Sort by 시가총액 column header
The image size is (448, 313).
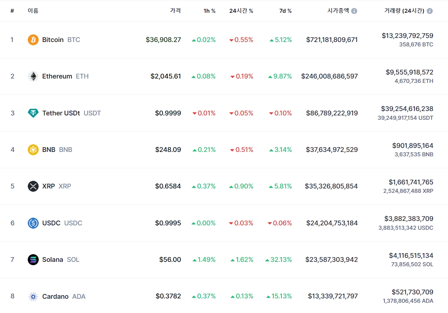click(338, 11)
